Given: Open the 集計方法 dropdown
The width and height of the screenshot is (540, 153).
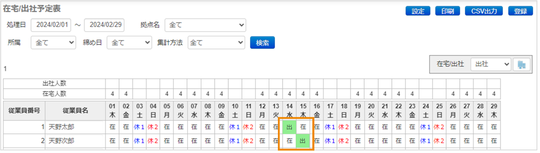Looking at the screenshot, I should pos(216,42).
